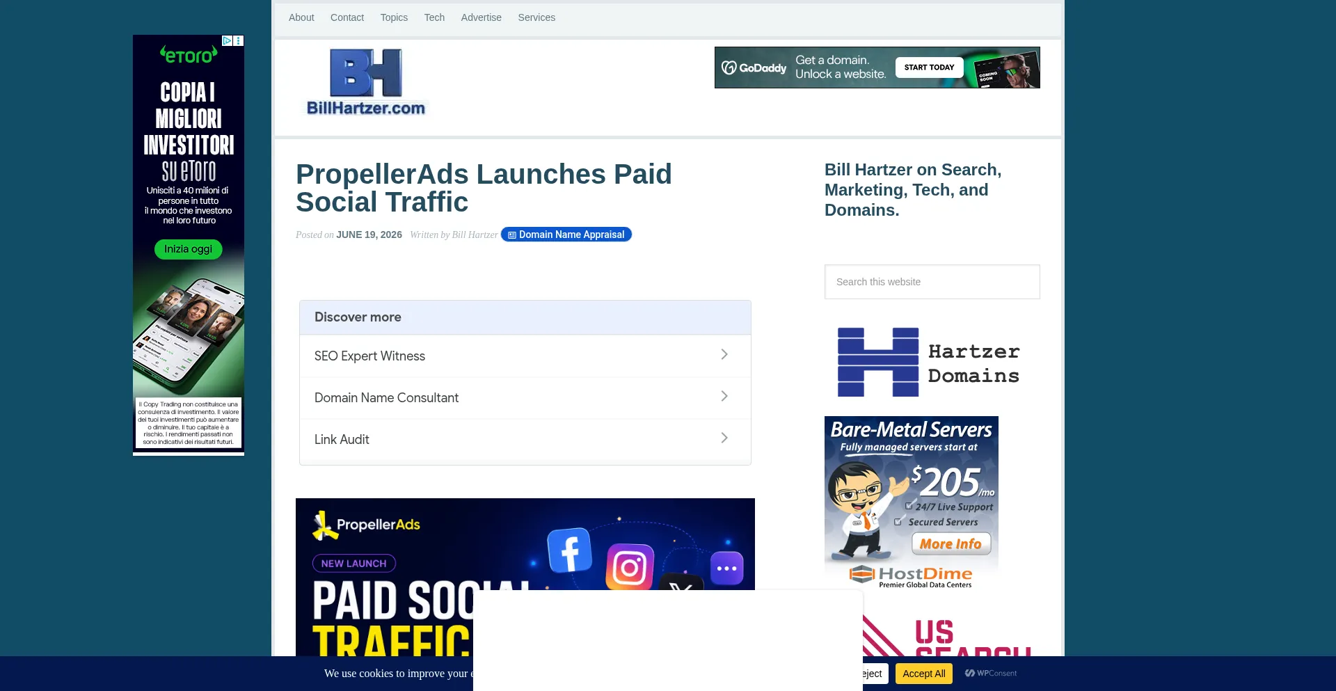
Task: Open the About menu item
Action: point(301,17)
